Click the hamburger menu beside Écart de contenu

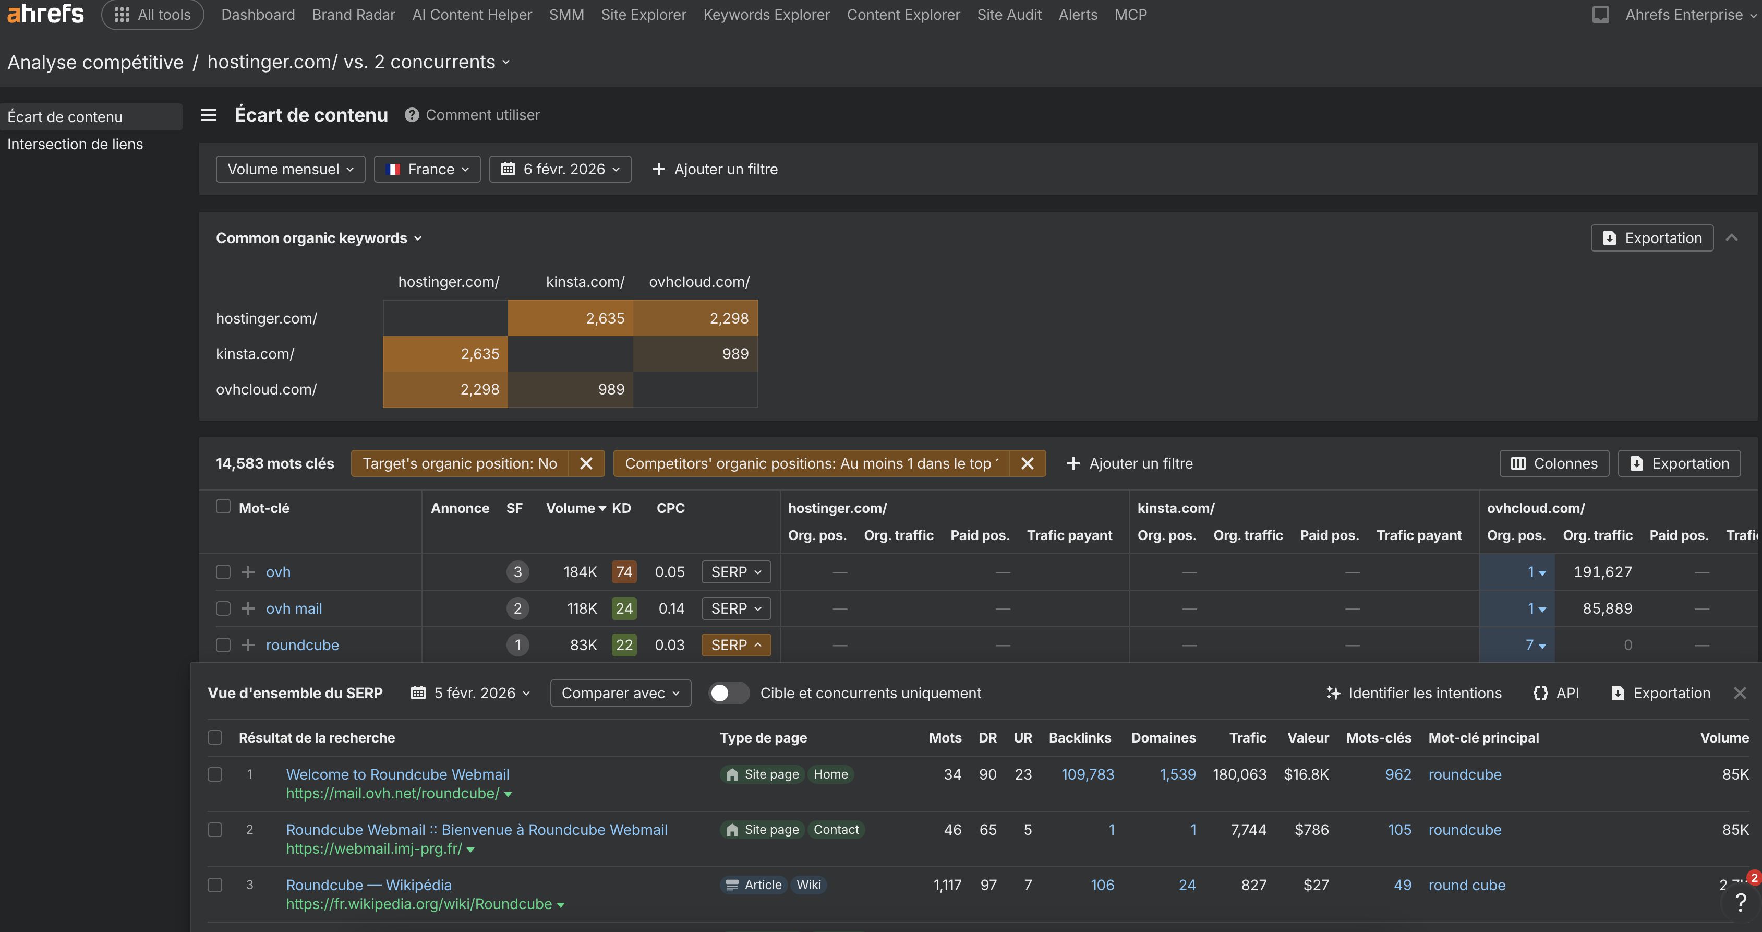pos(208,115)
